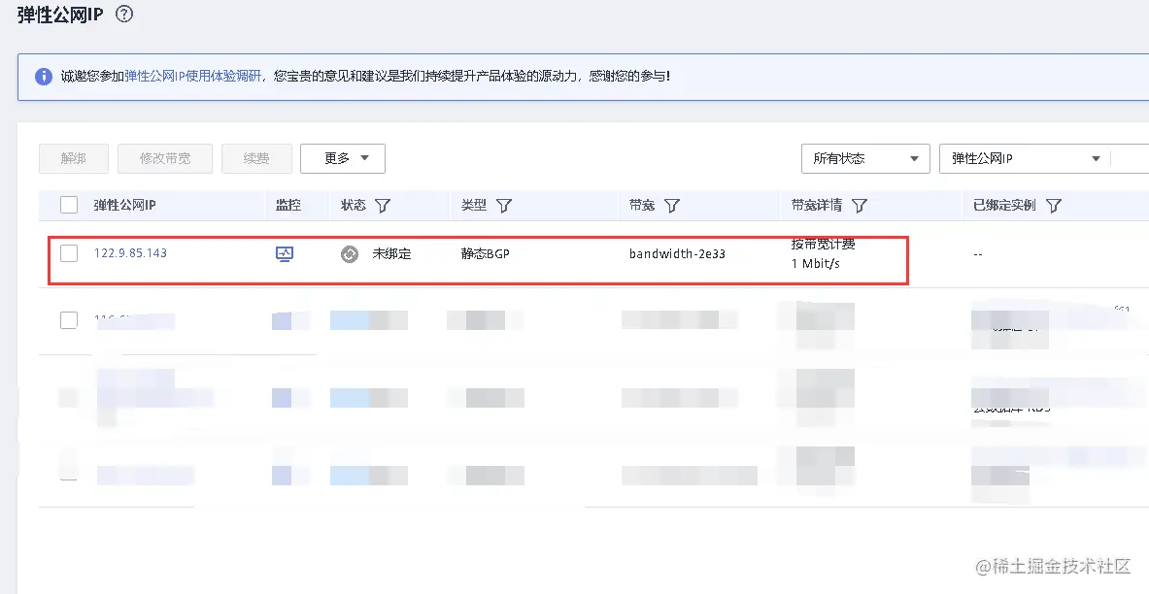Click the 解绑 button
Viewport: 1149px width, 594px height.
pos(73,158)
